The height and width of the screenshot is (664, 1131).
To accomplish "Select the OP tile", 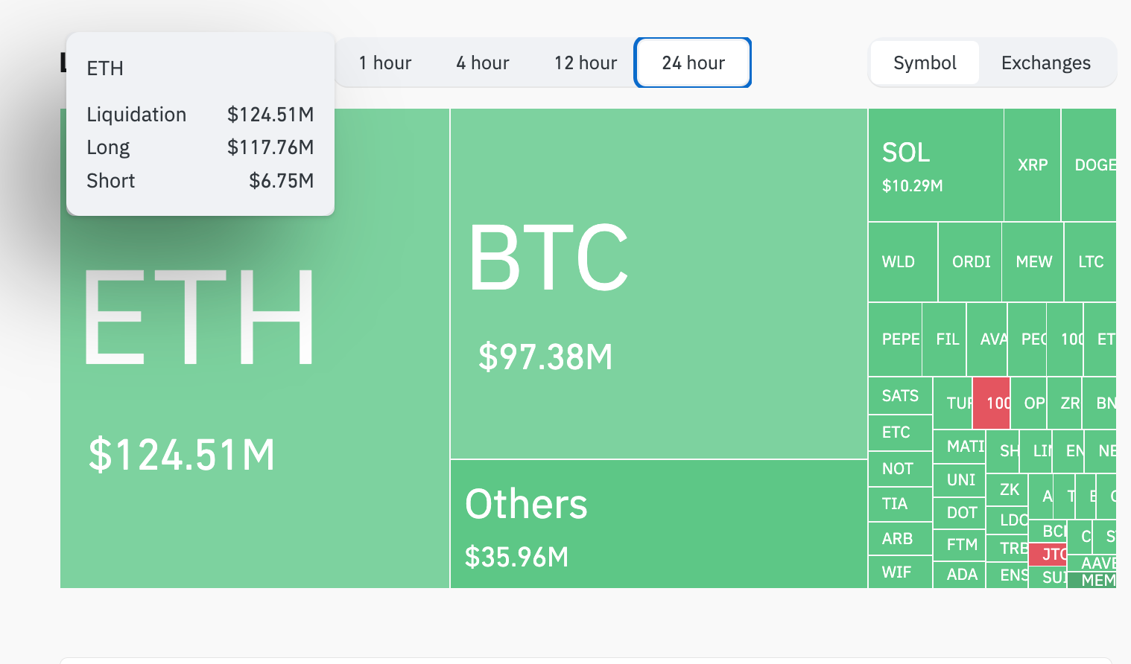I will coord(1029,403).
